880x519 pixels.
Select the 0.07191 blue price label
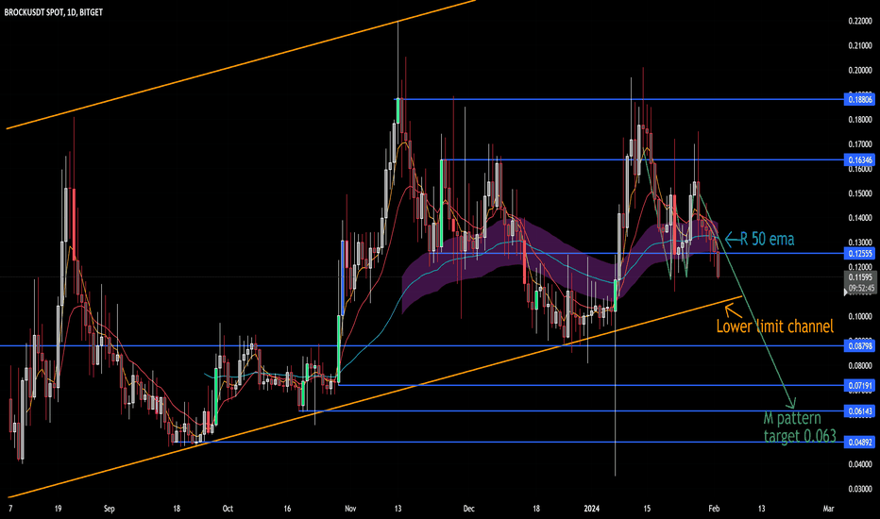tap(859, 385)
